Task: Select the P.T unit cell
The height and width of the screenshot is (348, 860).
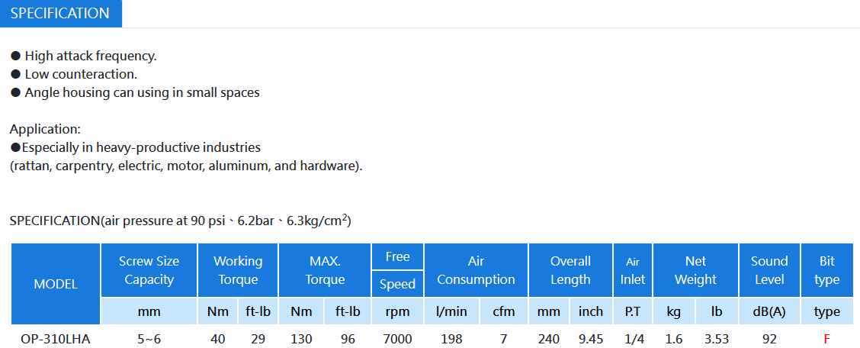Action: (633, 311)
